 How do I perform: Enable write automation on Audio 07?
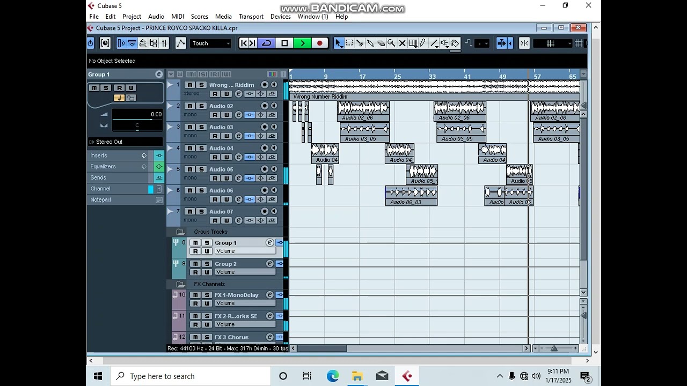[226, 220]
